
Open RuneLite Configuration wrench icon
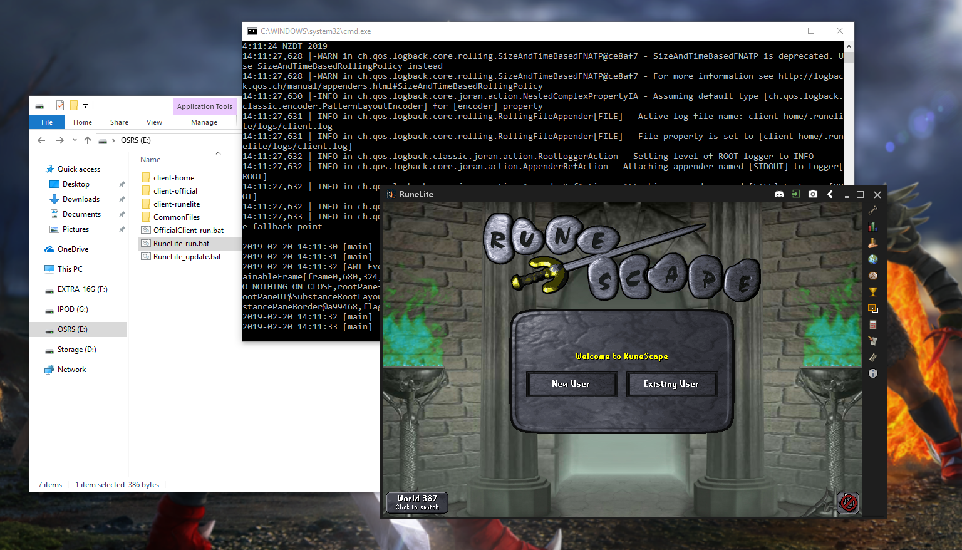(x=872, y=210)
